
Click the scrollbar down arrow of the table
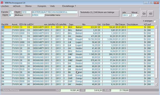(156, 84)
